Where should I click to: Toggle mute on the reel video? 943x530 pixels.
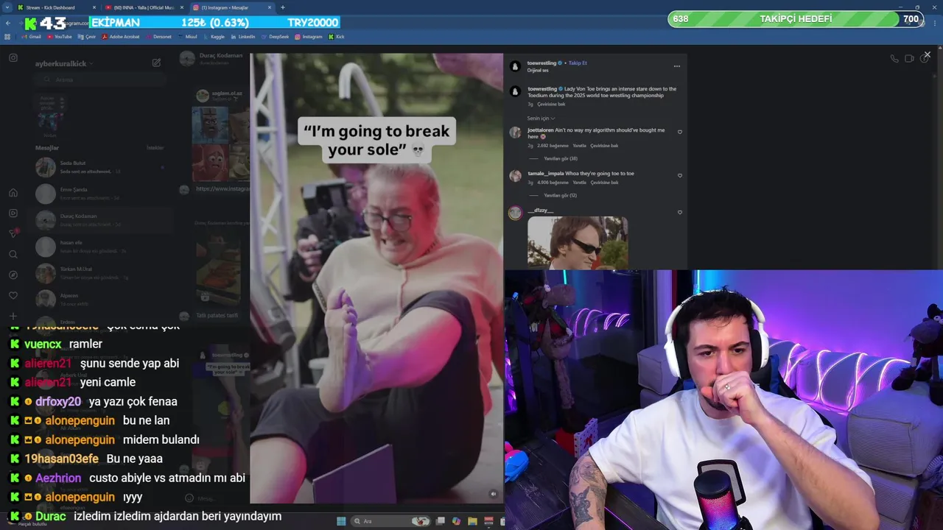point(493,494)
